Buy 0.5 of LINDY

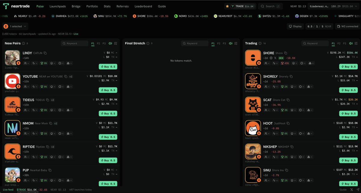[108, 67]
